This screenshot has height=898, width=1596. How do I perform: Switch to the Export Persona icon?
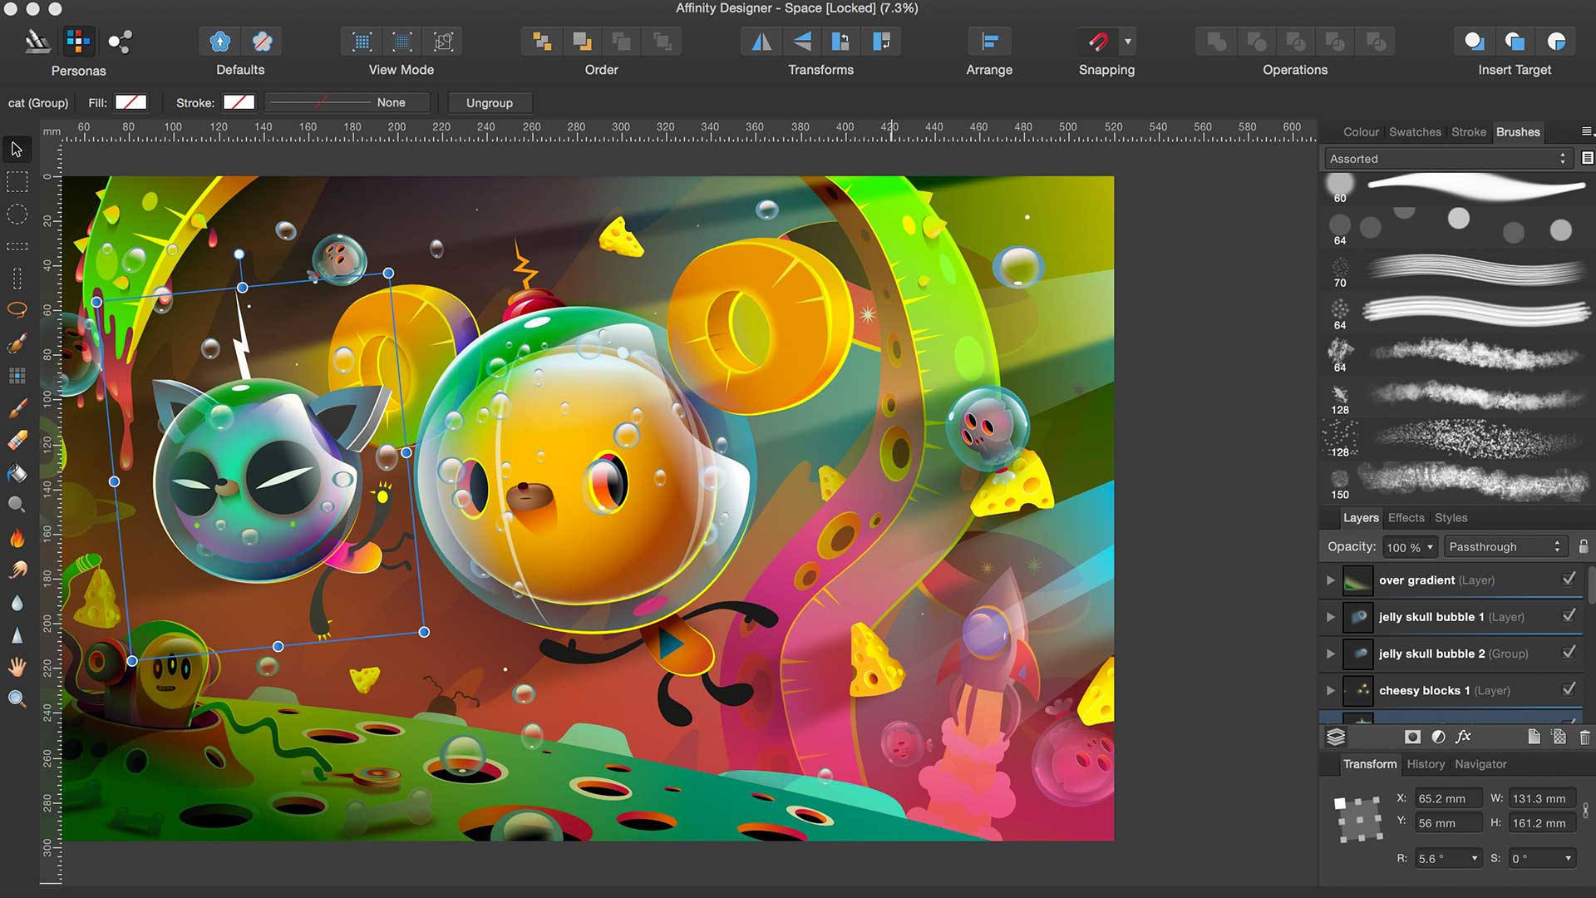tap(120, 42)
